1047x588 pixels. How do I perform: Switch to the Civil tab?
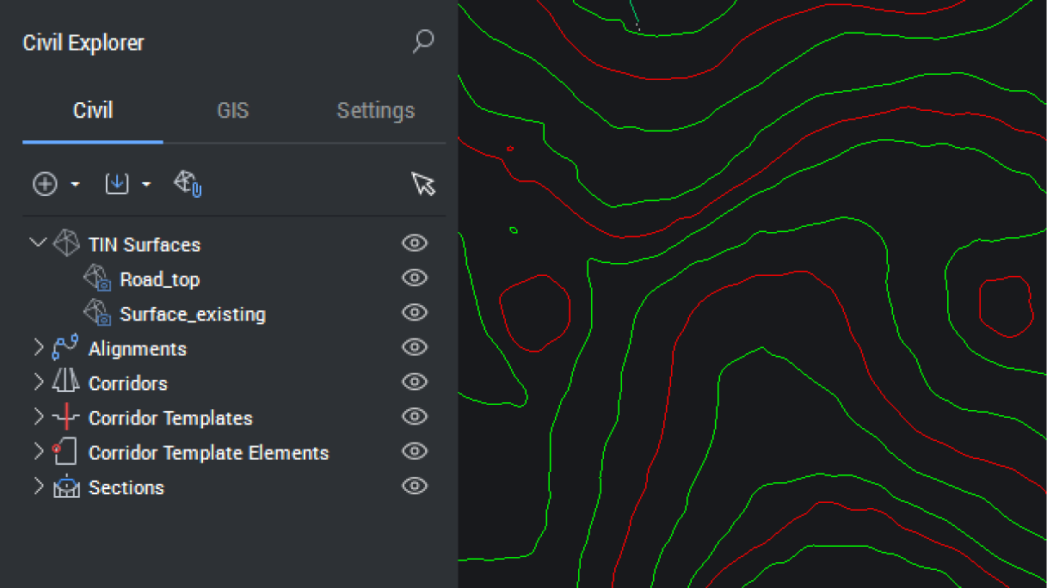click(x=93, y=111)
